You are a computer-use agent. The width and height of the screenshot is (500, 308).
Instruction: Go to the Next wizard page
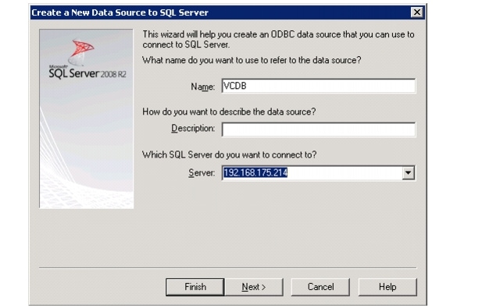tap(254, 287)
